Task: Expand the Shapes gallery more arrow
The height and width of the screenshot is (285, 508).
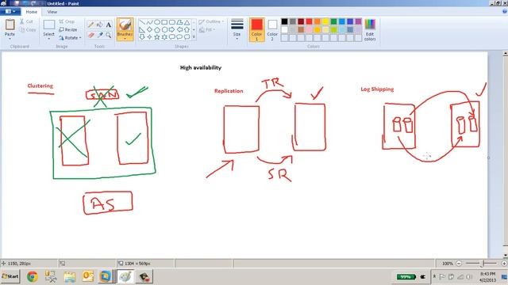Action: coord(194,37)
